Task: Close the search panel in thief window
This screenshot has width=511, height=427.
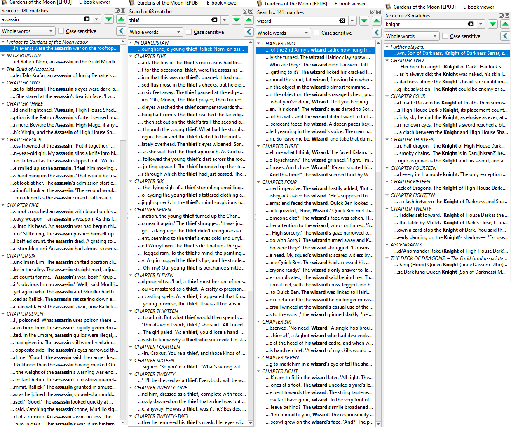Action: [251, 12]
